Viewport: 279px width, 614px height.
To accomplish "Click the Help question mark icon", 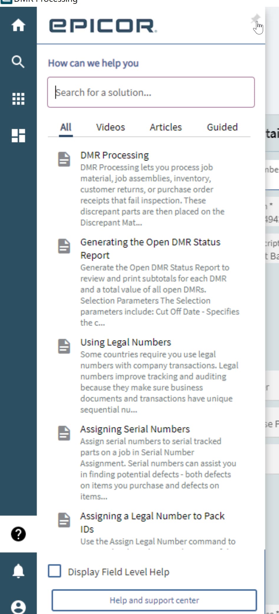I will coord(18,534).
